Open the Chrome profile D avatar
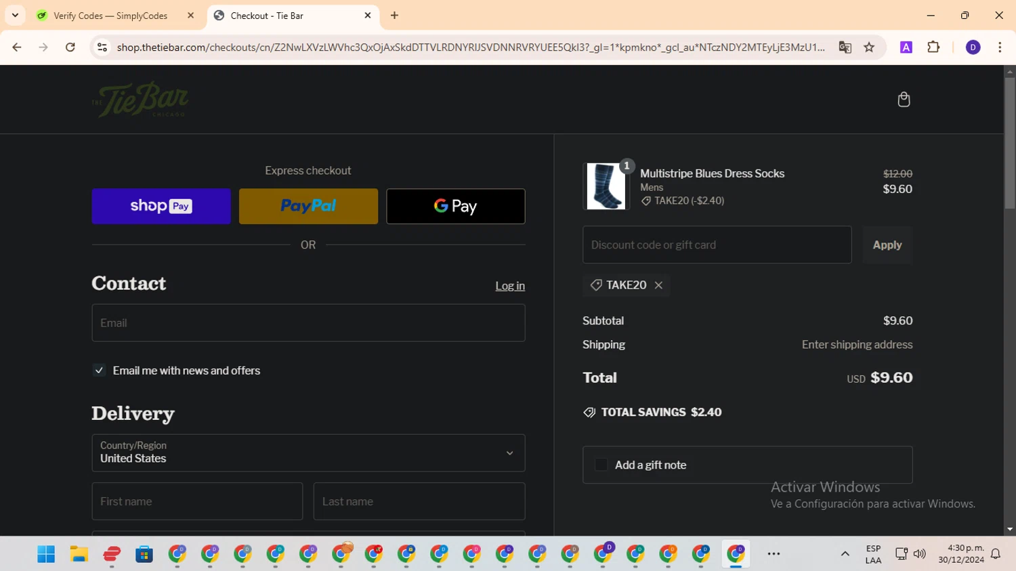This screenshot has height=571, width=1016. click(973, 47)
